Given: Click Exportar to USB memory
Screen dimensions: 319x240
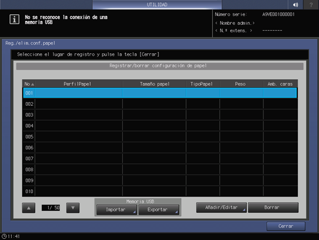Looking at the screenshot, I should (159, 210).
